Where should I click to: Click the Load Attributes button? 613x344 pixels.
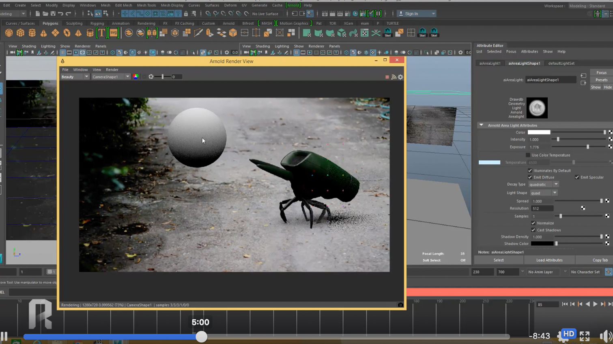[549, 260]
